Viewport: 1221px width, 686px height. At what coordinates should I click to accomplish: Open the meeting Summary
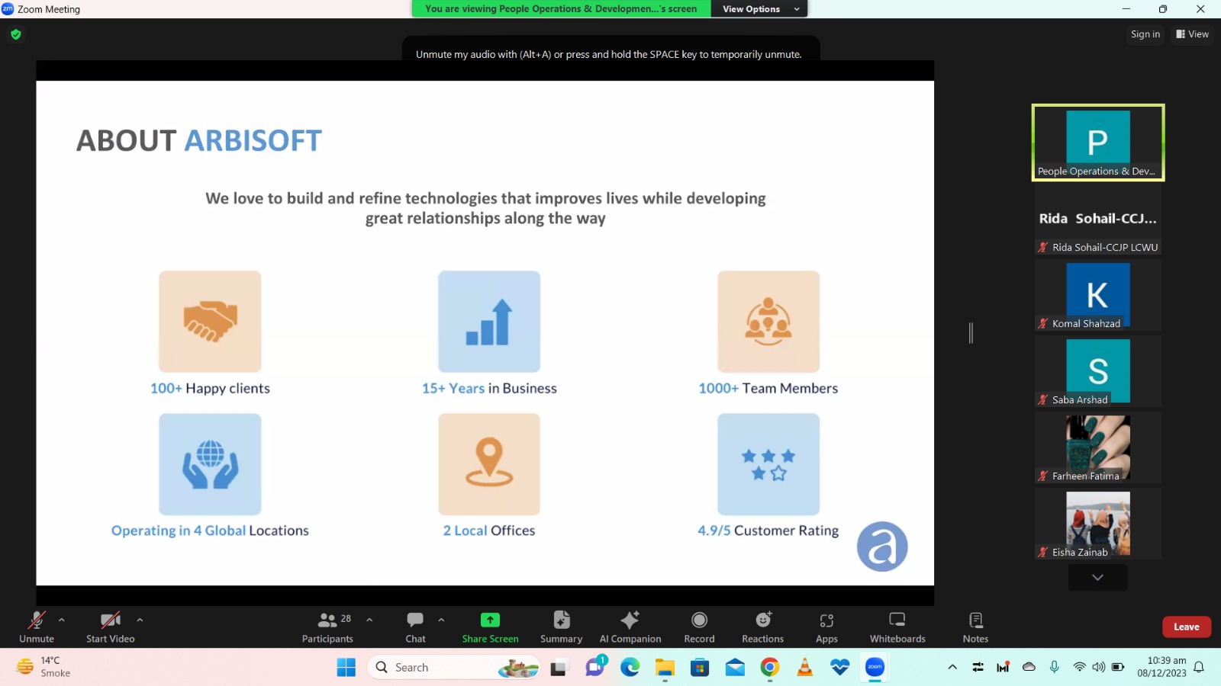(x=562, y=627)
